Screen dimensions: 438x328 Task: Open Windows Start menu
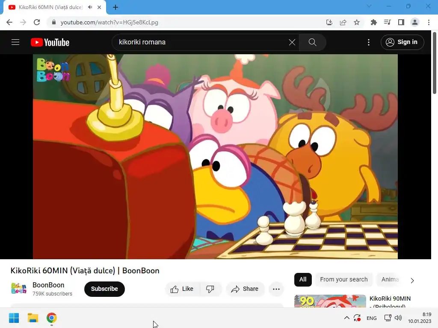pos(14,318)
